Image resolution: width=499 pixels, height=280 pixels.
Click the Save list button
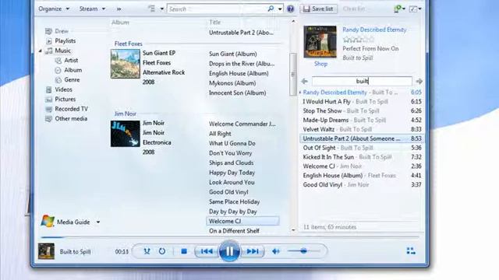pos(318,9)
